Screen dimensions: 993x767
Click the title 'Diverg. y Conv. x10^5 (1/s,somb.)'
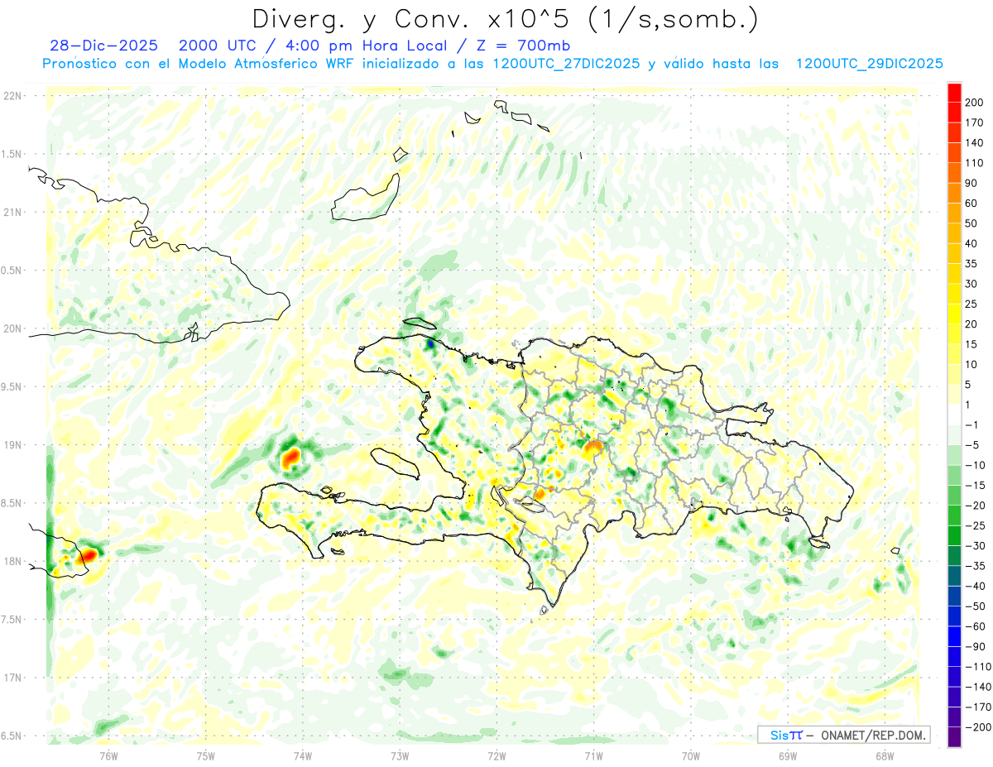[504, 18]
